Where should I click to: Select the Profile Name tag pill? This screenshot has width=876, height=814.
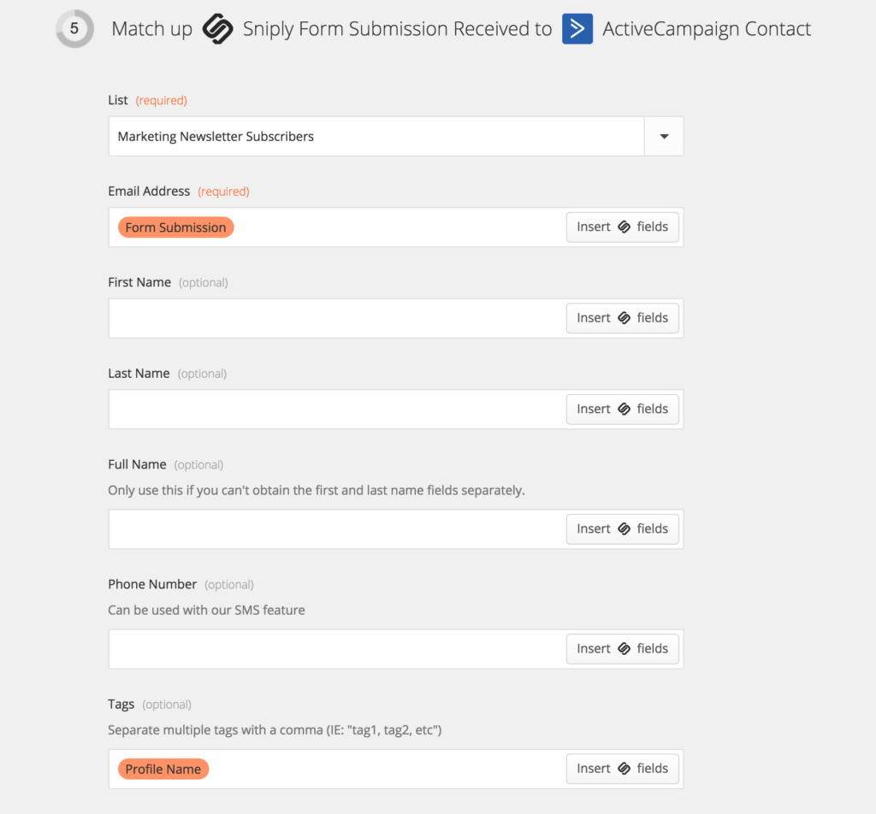(x=163, y=769)
